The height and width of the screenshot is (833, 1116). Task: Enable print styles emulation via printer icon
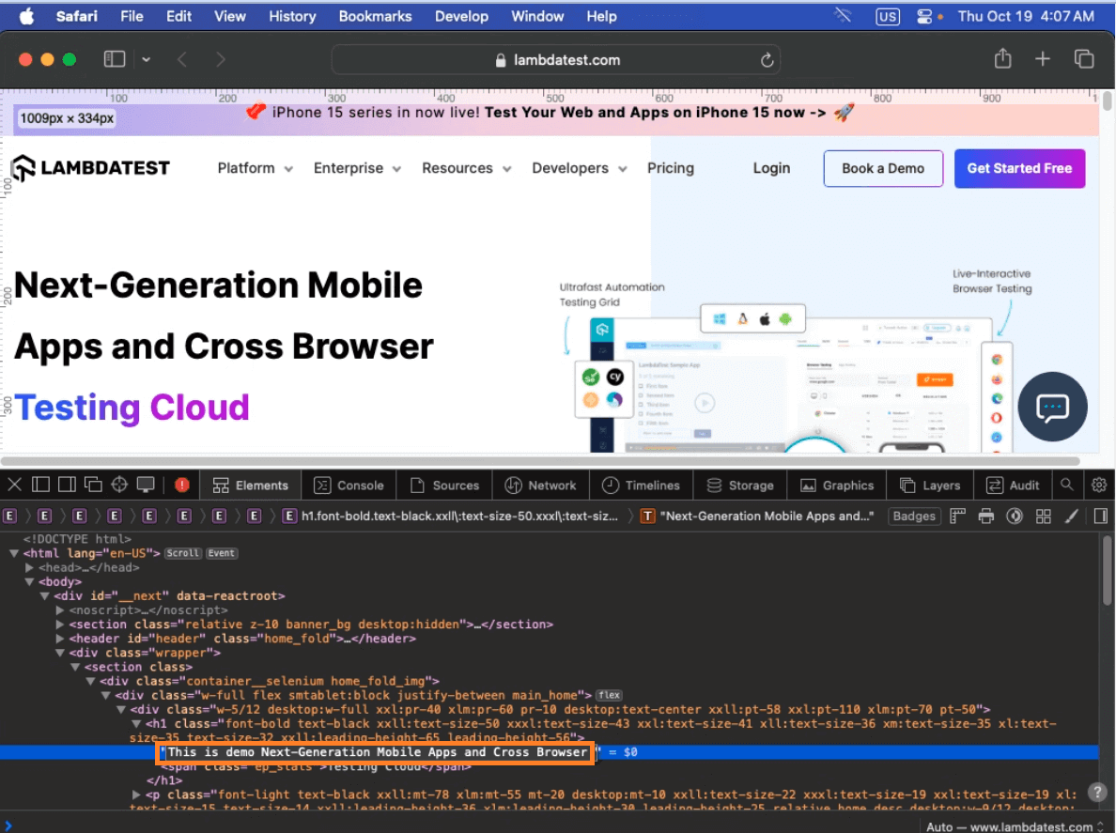click(x=985, y=516)
